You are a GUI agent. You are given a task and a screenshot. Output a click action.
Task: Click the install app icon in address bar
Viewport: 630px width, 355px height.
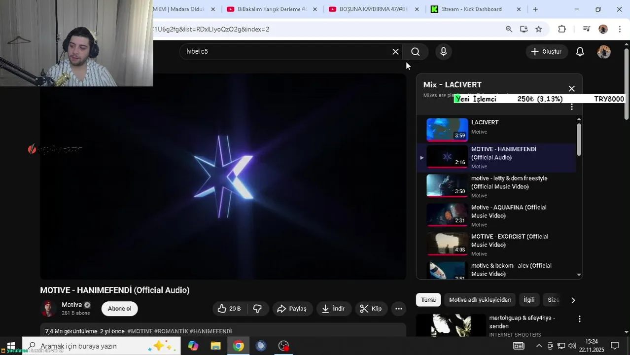(524, 29)
